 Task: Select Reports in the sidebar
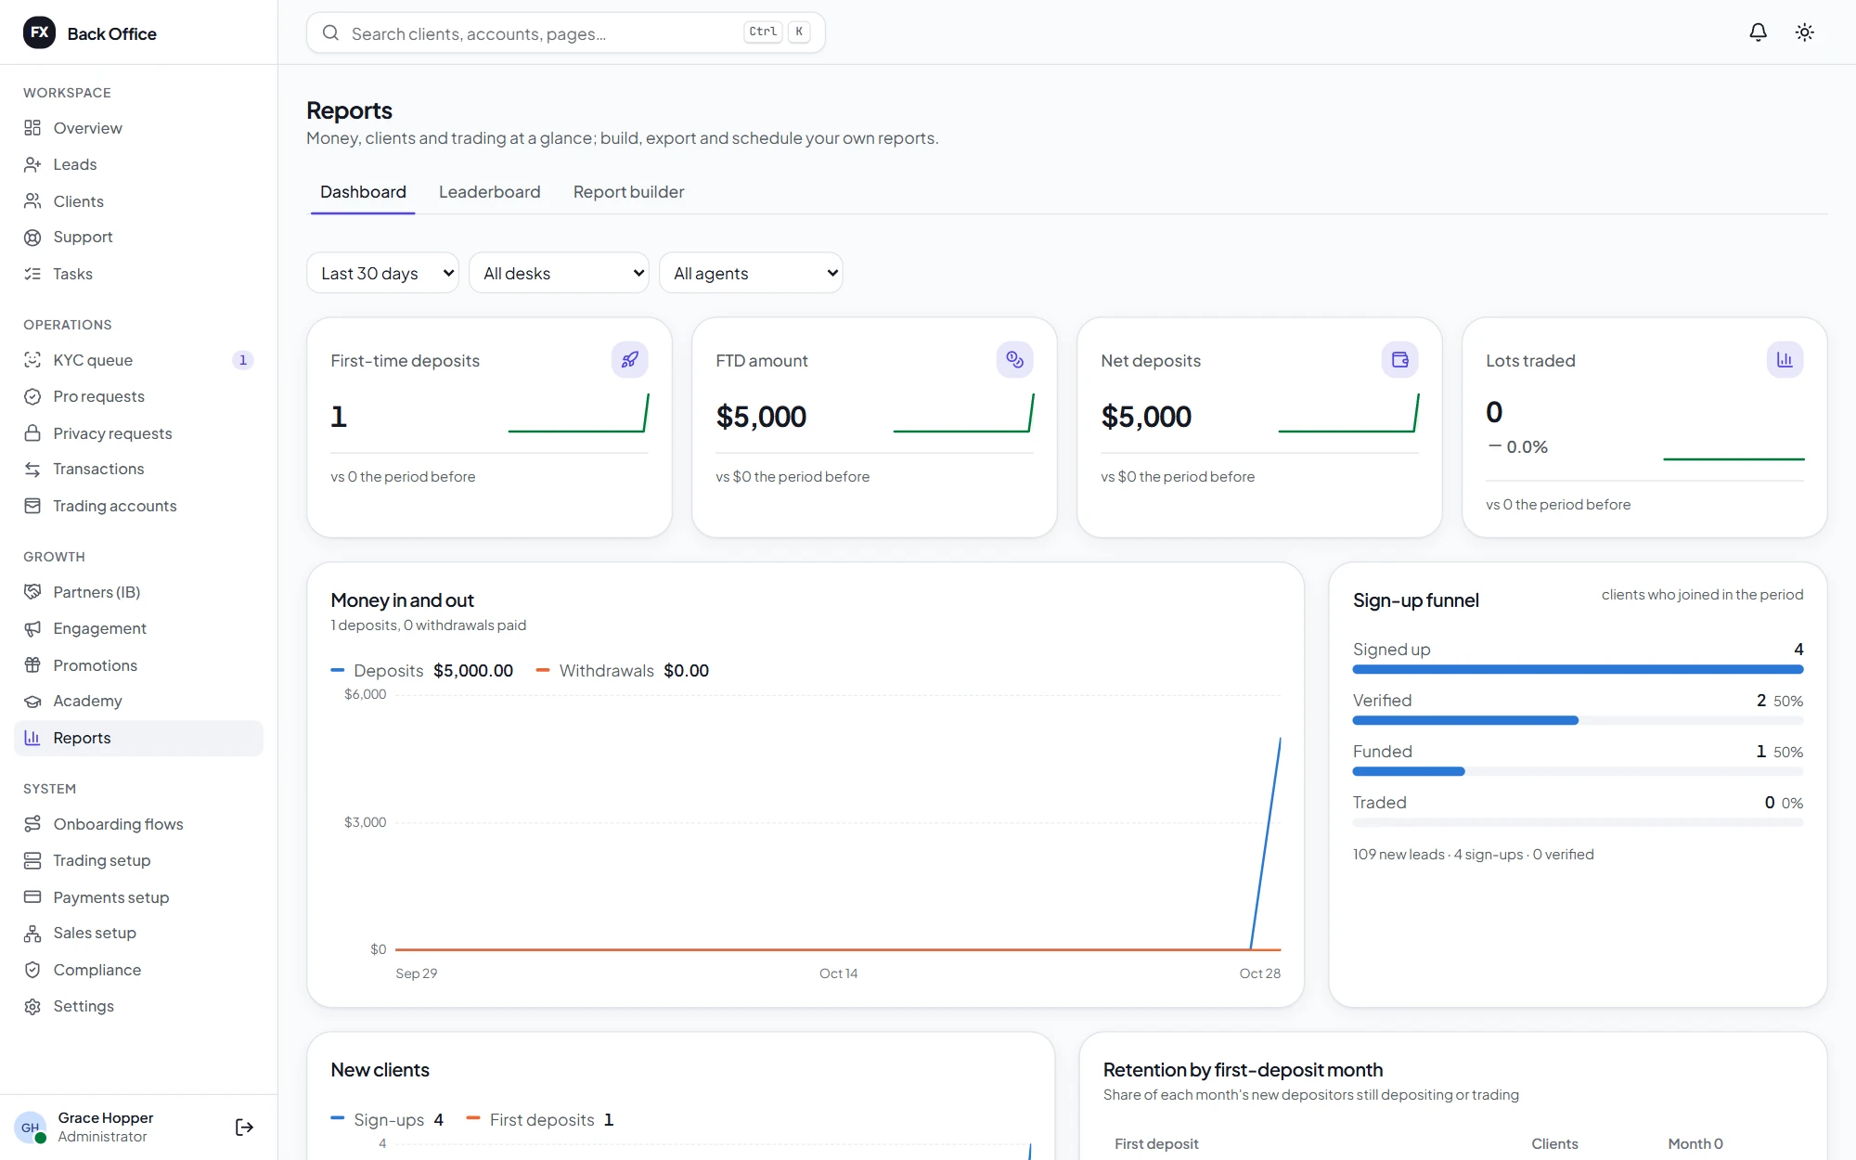click(138, 738)
